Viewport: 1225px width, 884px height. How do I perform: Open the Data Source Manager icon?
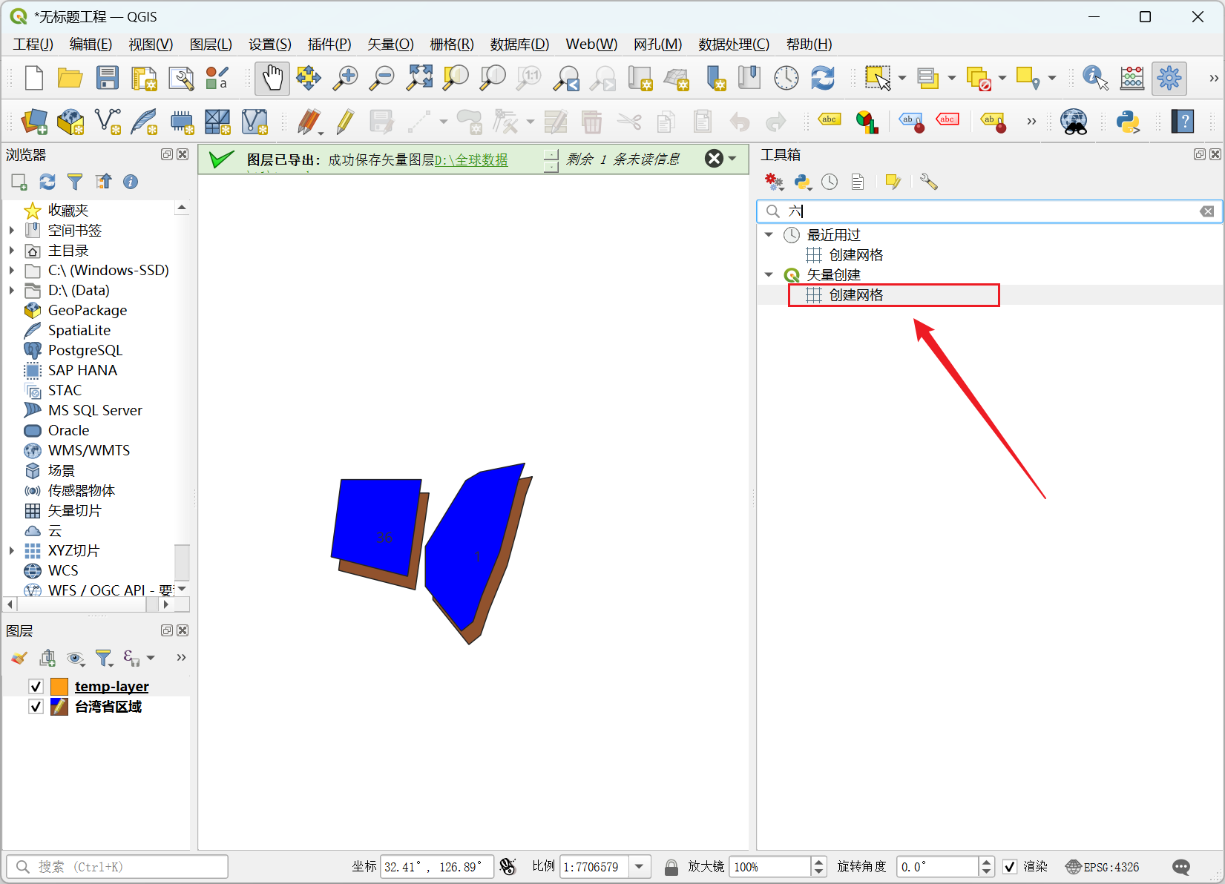tap(34, 121)
